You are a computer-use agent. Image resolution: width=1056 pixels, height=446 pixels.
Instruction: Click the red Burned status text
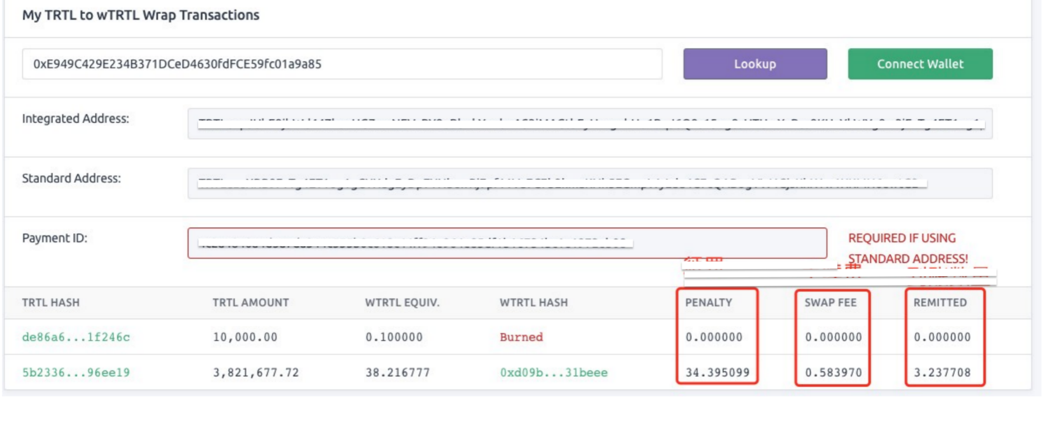coord(521,337)
